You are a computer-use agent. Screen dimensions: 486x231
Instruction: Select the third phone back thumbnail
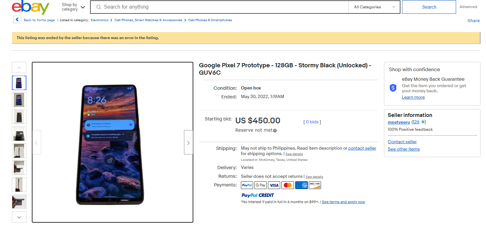(19, 117)
